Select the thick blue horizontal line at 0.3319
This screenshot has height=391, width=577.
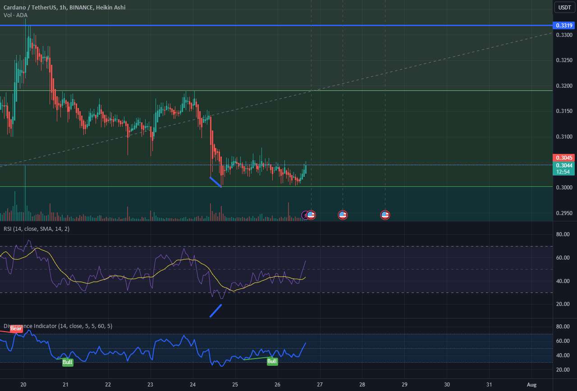pyautogui.click(x=276, y=26)
